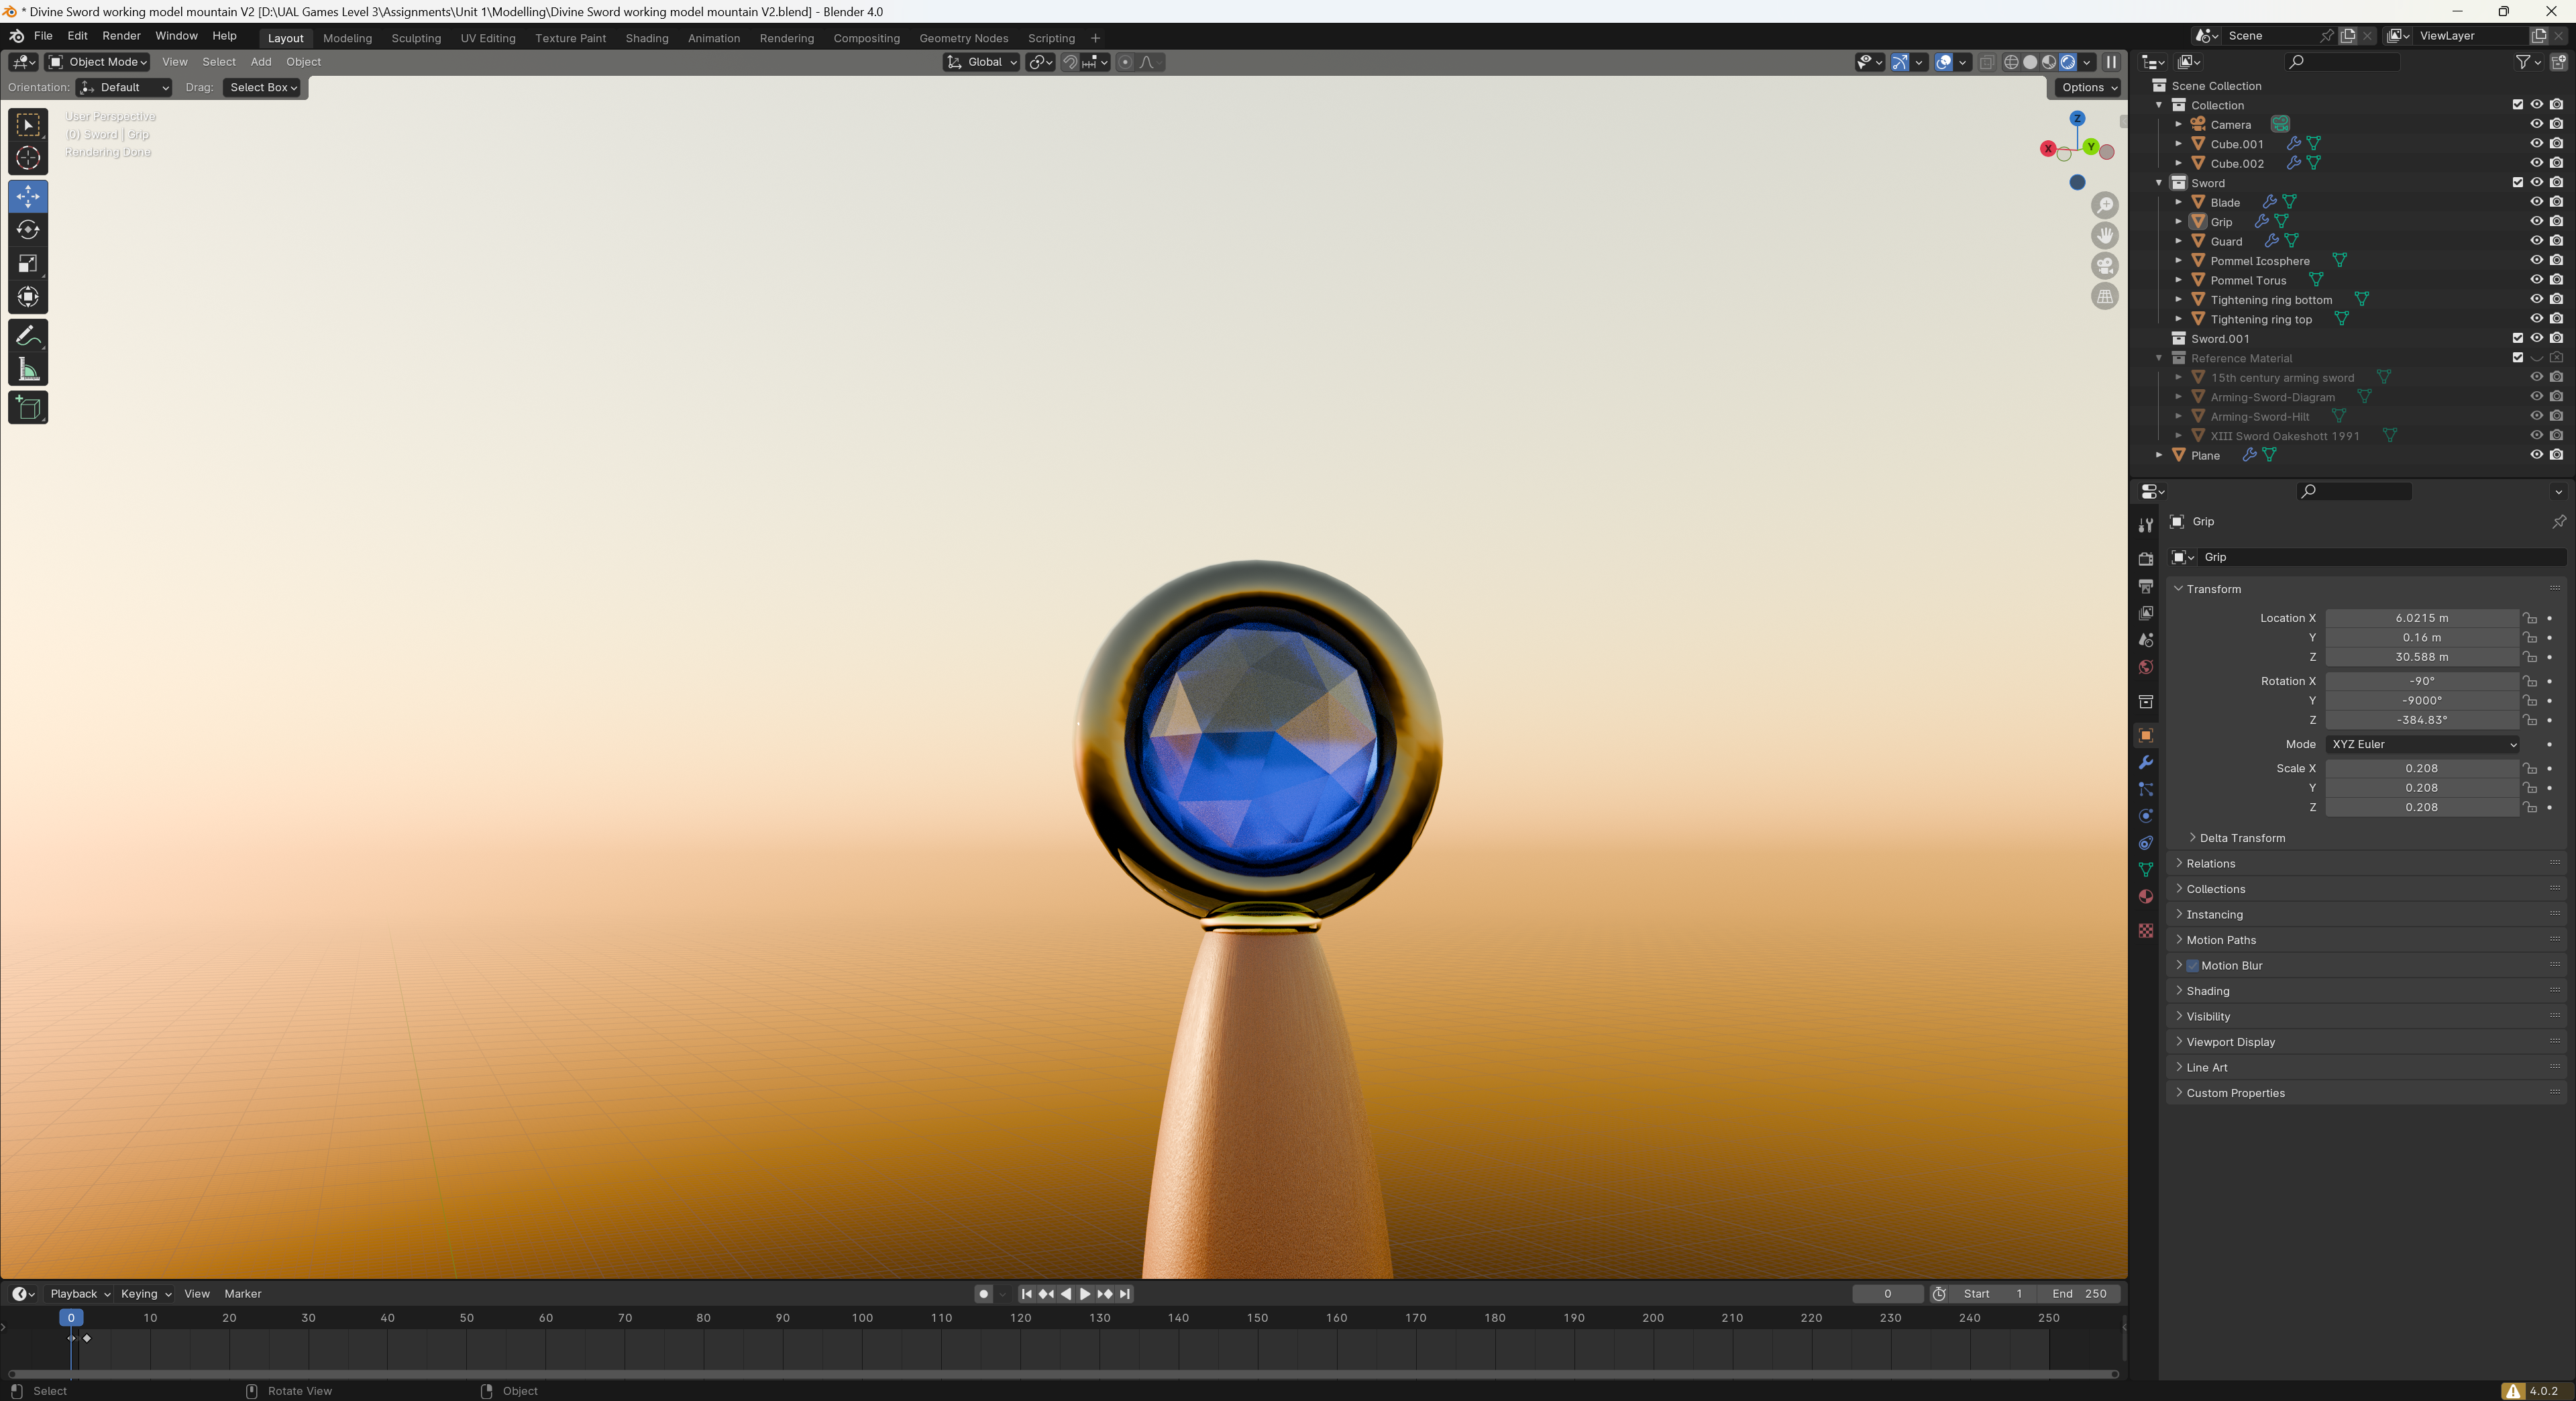
Task: Click the Options button in viewport header
Action: pyautogui.click(x=2089, y=88)
